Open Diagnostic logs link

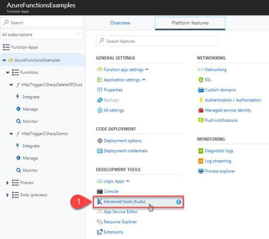[219, 151]
